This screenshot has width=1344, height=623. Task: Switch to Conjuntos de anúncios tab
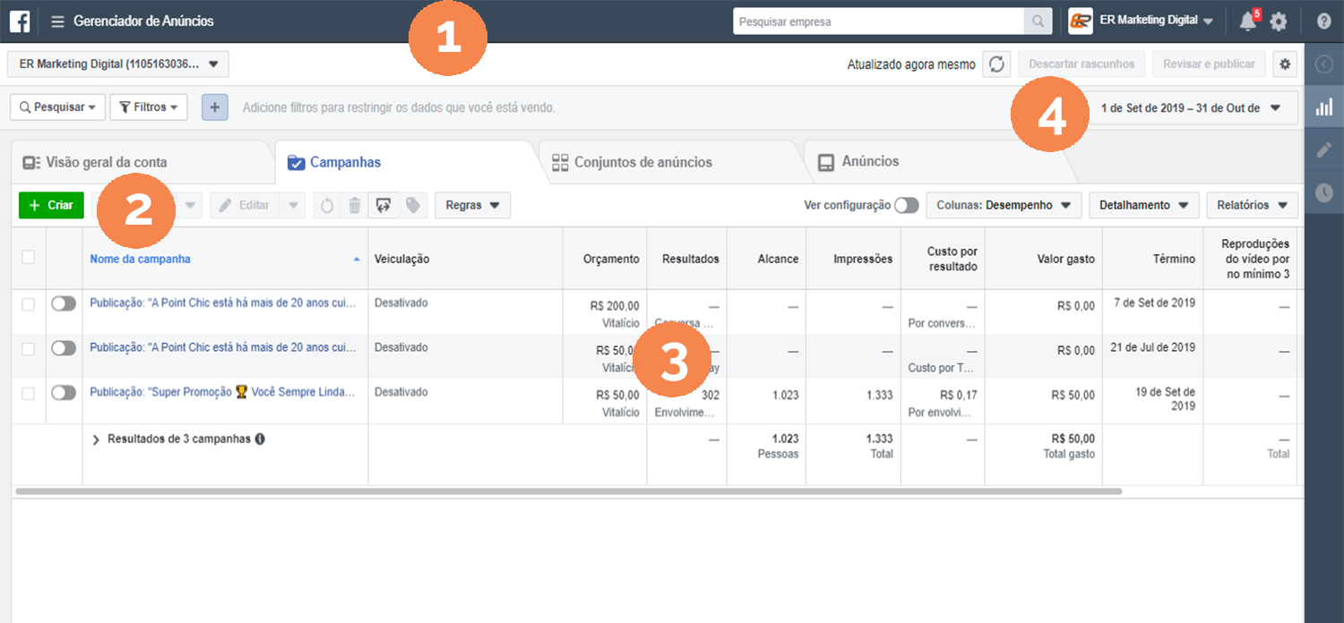pos(642,163)
